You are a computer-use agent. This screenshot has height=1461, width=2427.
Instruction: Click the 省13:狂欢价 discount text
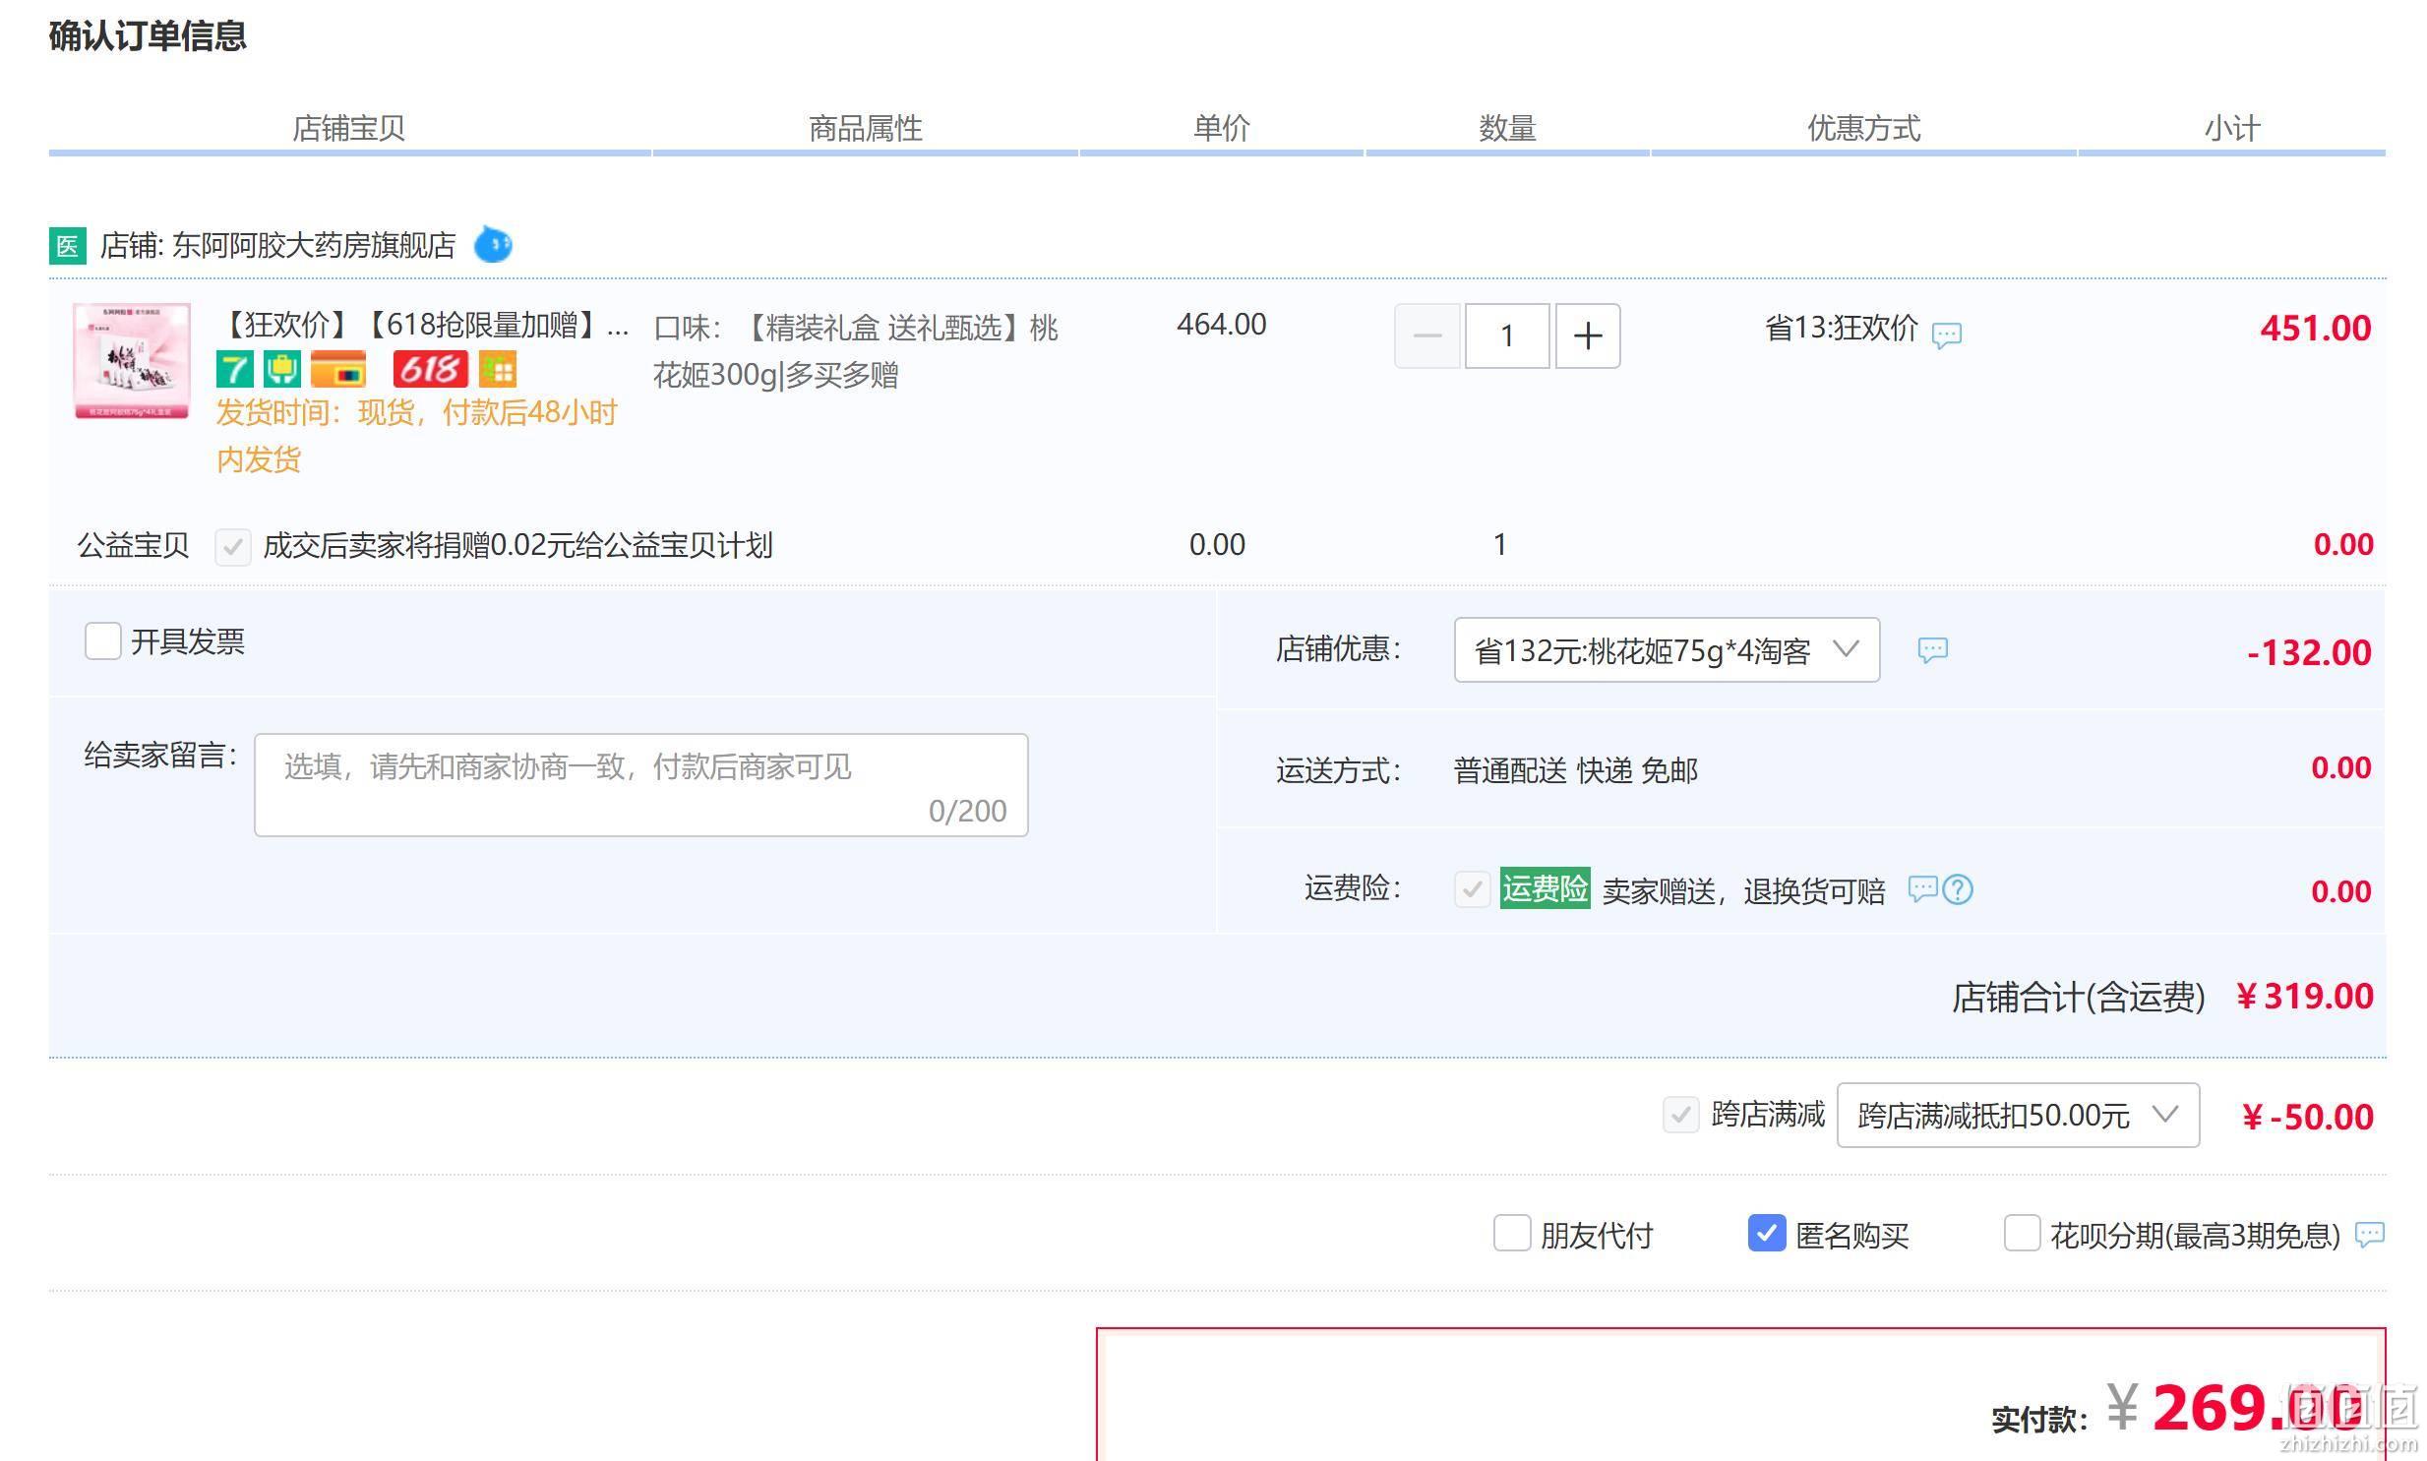1841,328
